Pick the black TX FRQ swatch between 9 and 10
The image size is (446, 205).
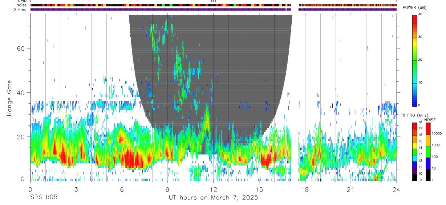tap(415, 178)
